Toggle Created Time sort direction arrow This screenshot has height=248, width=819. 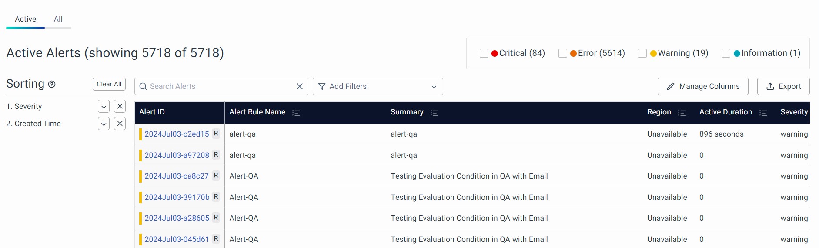click(104, 124)
